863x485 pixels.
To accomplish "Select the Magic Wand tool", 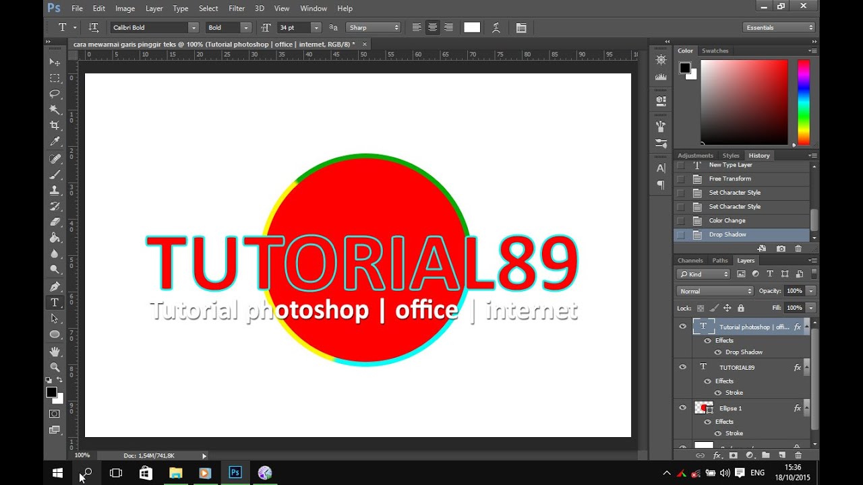I will coord(55,110).
